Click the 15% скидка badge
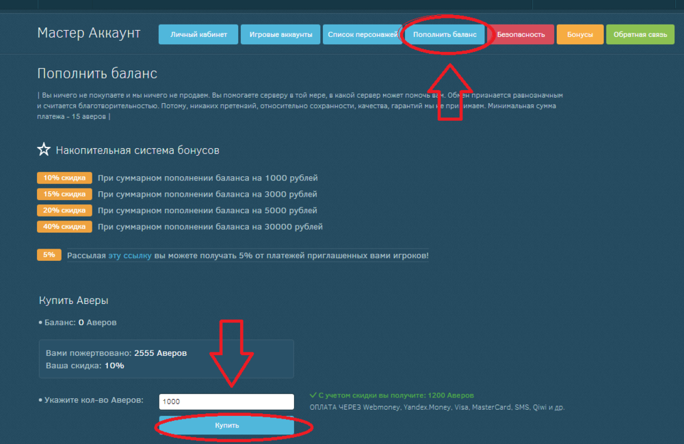Image resolution: width=684 pixels, height=444 pixels. tap(64, 195)
